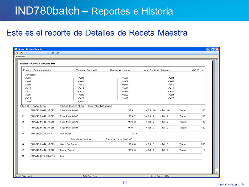Maximize the Master Recipe Details window
Image resolution: width=249 pixels, height=187 pixels.
tap(213, 49)
